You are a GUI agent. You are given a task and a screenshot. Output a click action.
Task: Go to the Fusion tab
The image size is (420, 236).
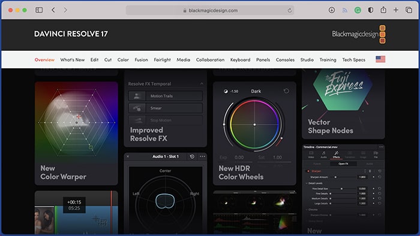pos(141,60)
